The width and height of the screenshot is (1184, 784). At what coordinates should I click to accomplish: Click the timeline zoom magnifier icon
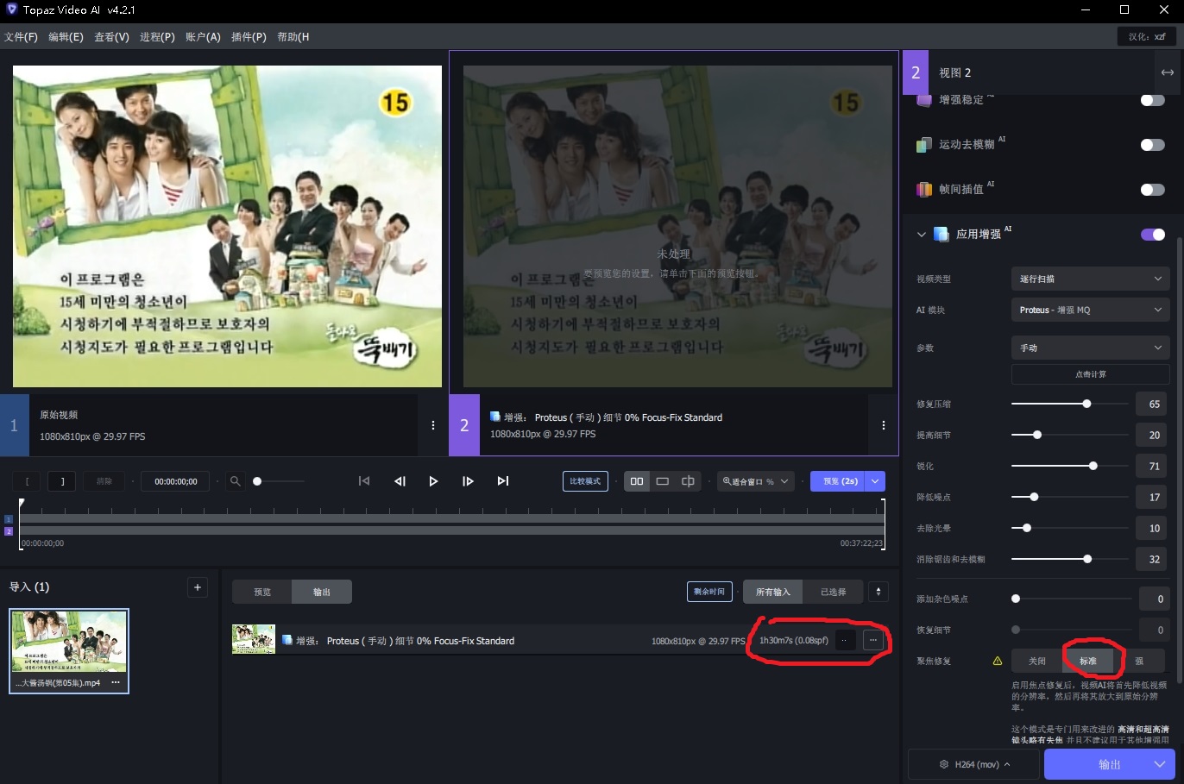coord(235,481)
